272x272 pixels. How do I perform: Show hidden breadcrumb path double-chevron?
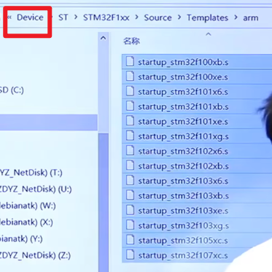coord(9,18)
